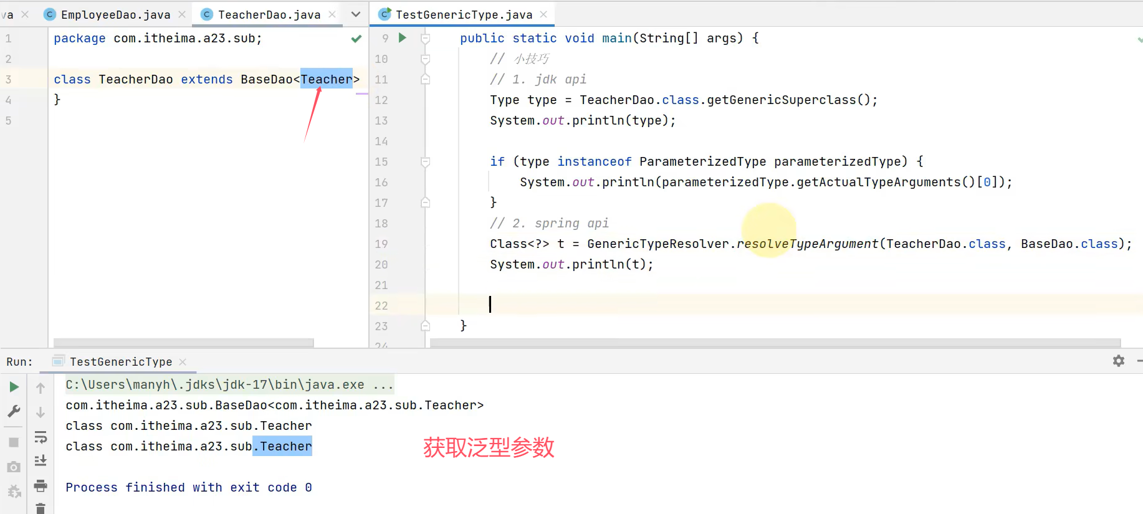Click BaseDao.class argument on line 19
This screenshot has width=1143, height=514.
coord(1069,244)
